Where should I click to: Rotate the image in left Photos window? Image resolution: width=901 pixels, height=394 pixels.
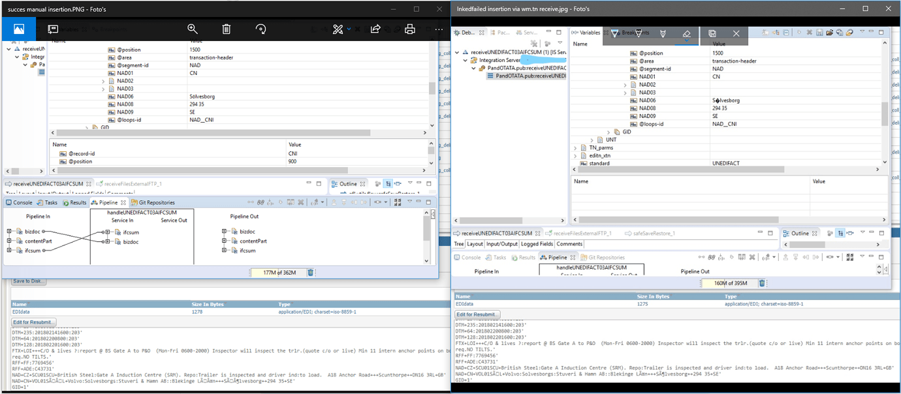coord(261,29)
